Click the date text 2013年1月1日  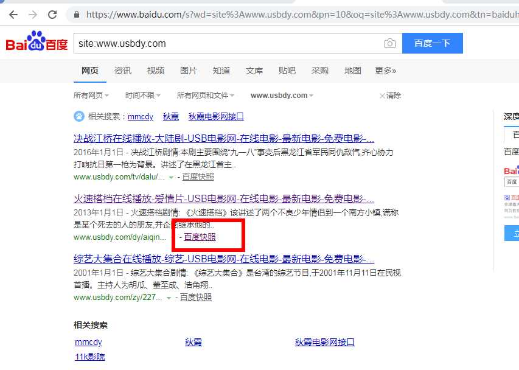[99, 213]
